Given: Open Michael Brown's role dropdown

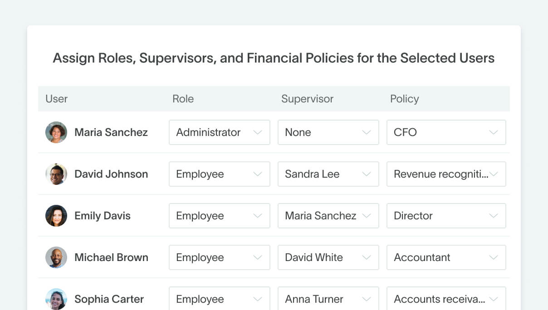Looking at the screenshot, I should (219, 257).
